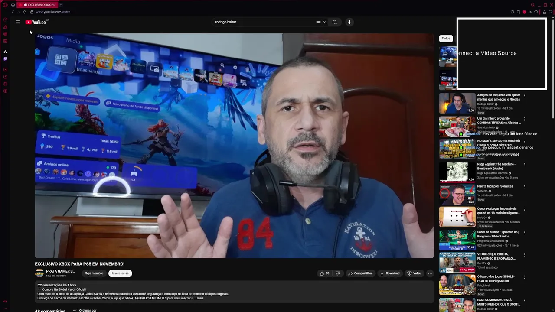Submit search with the magnifier button

335,22
